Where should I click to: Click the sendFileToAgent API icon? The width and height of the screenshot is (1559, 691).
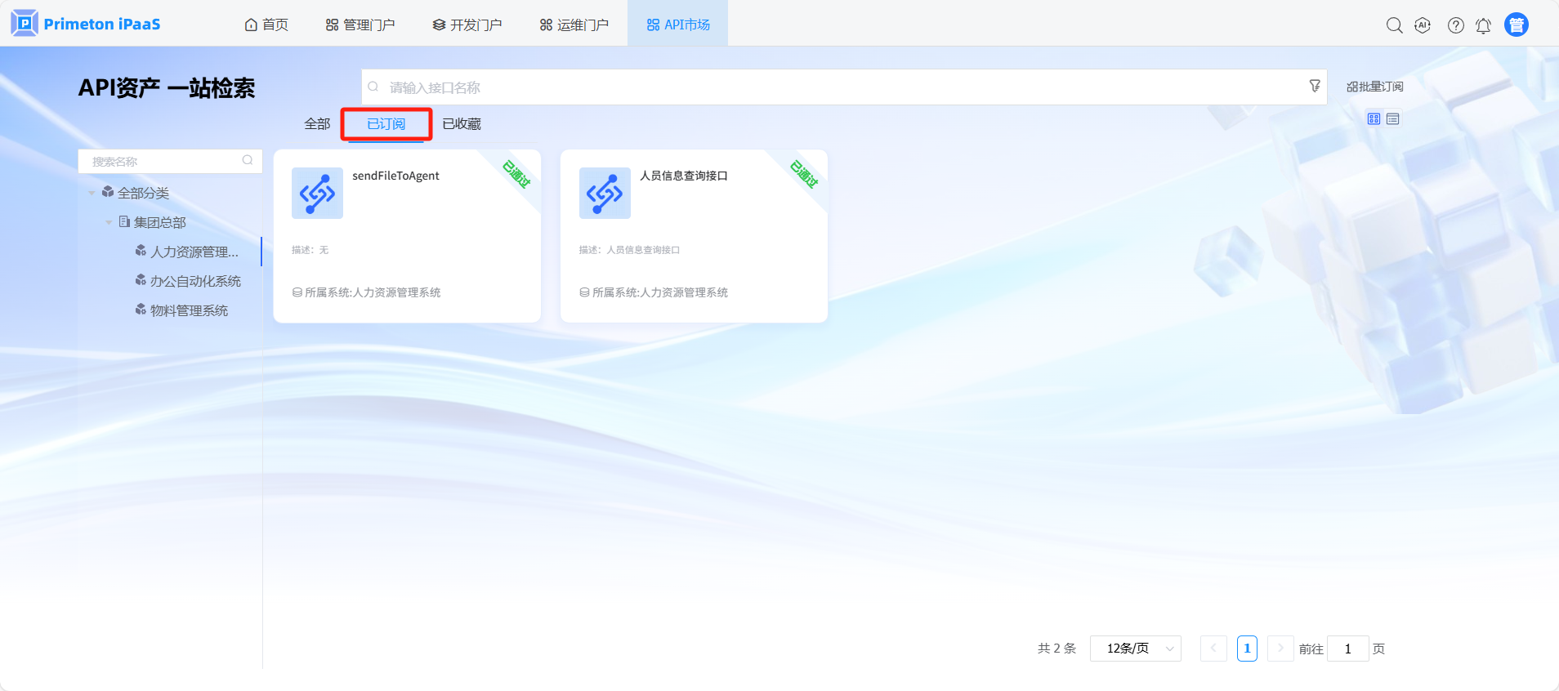click(x=317, y=193)
